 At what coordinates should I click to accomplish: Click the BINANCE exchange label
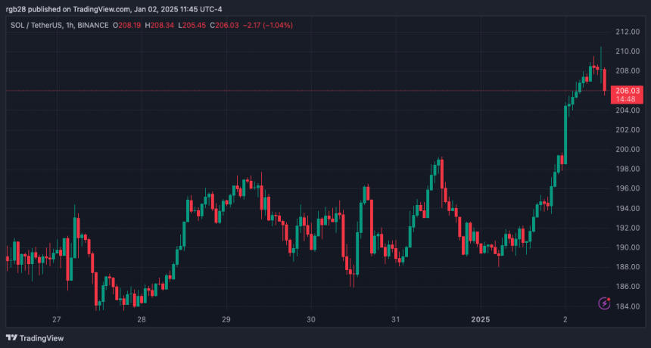pyautogui.click(x=94, y=25)
